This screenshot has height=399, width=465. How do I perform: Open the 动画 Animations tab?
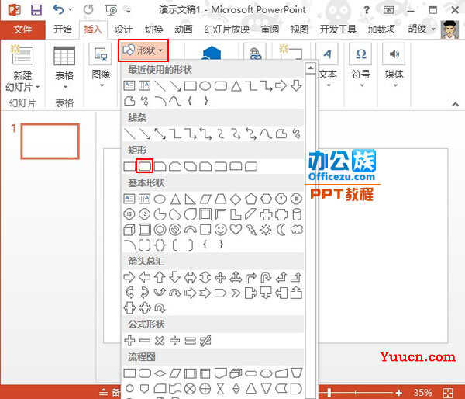tap(183, 29)
